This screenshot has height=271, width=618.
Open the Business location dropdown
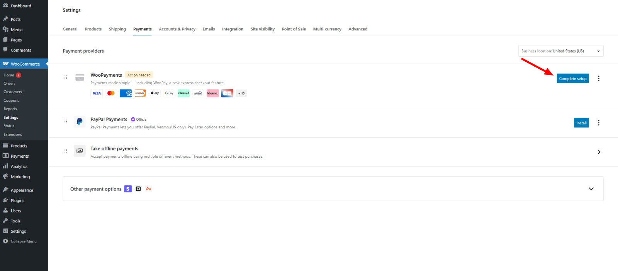(561, 51)
